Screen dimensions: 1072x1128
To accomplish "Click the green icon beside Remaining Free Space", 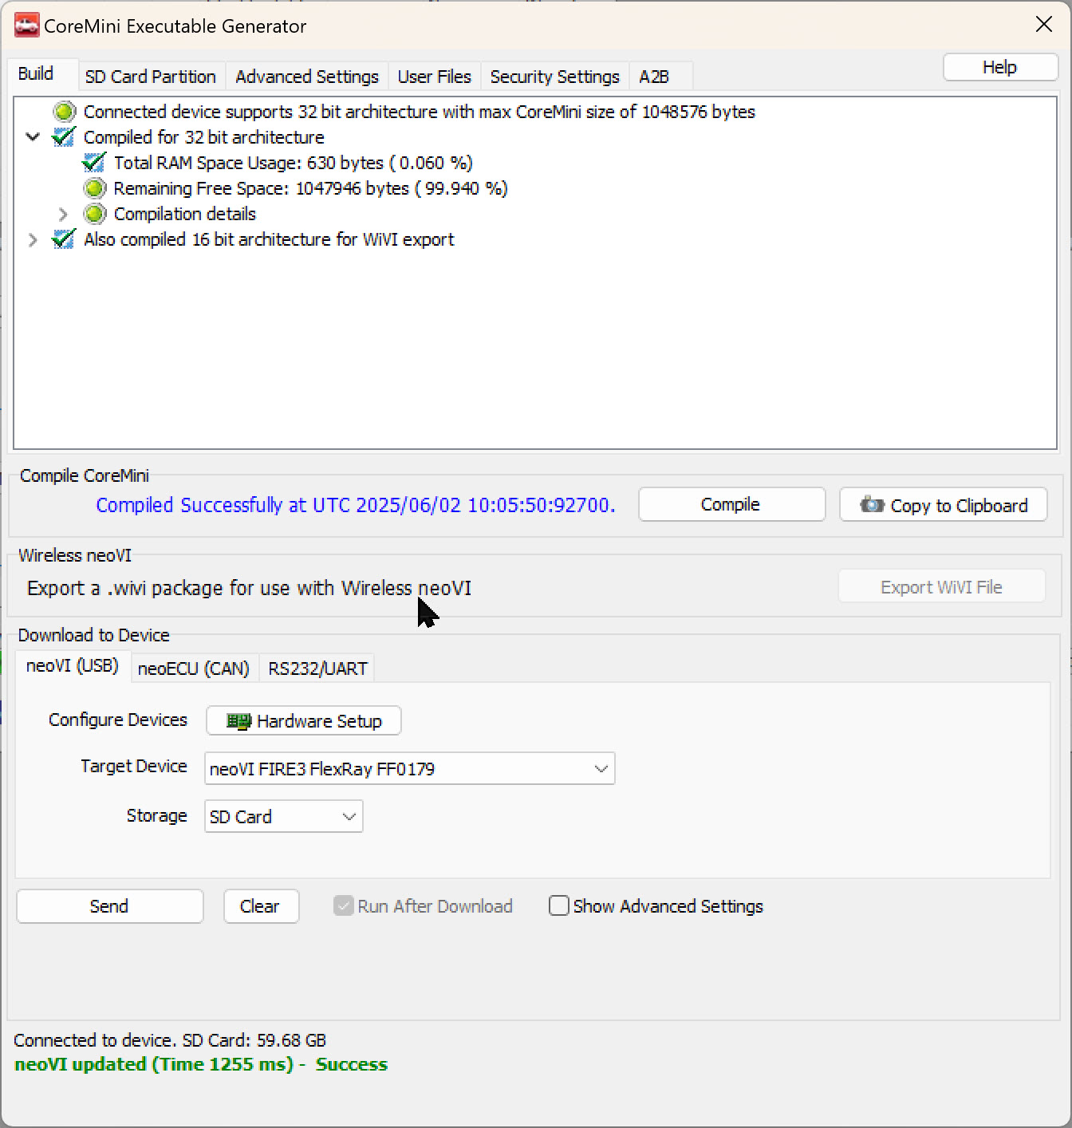I will pyautogui.click(x=95, y=188).
